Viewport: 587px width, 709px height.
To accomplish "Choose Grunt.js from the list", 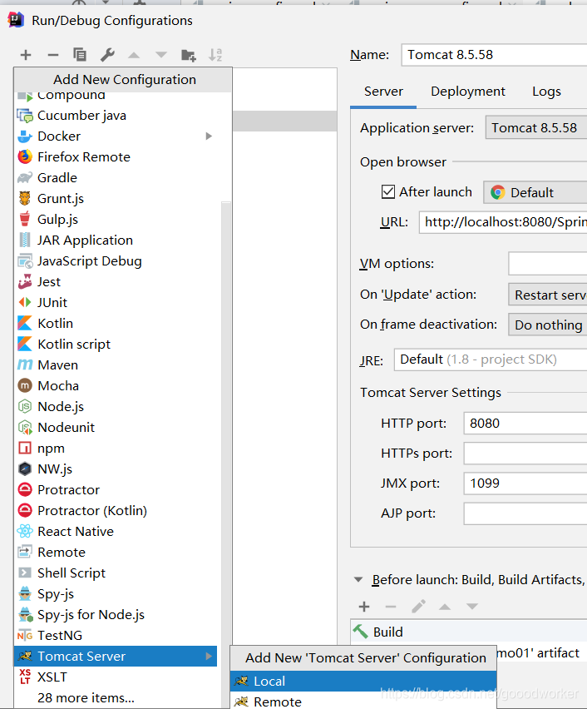I will point(116,199).
